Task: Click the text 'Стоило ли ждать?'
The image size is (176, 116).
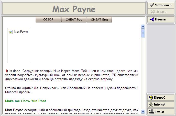Action: (19, 88)
